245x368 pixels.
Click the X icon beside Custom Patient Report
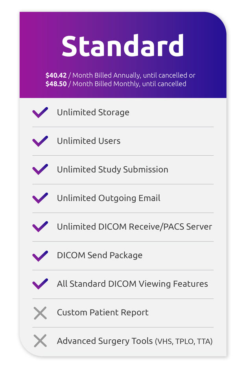coord(40,313)
